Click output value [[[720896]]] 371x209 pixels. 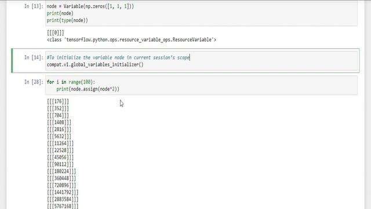[61, 185]
